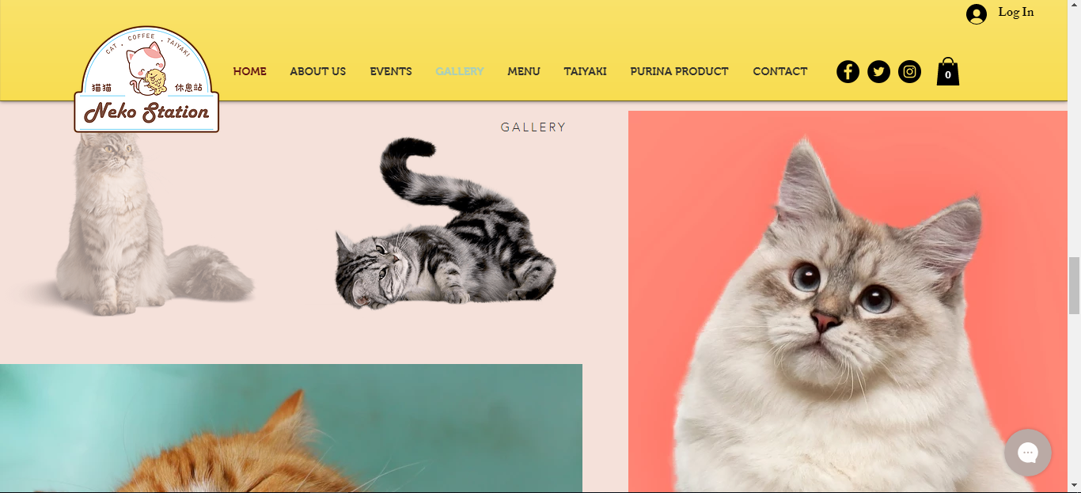Open the ABOUT US page
Viewport: 1081px width, 493px height.
point(317,71)
